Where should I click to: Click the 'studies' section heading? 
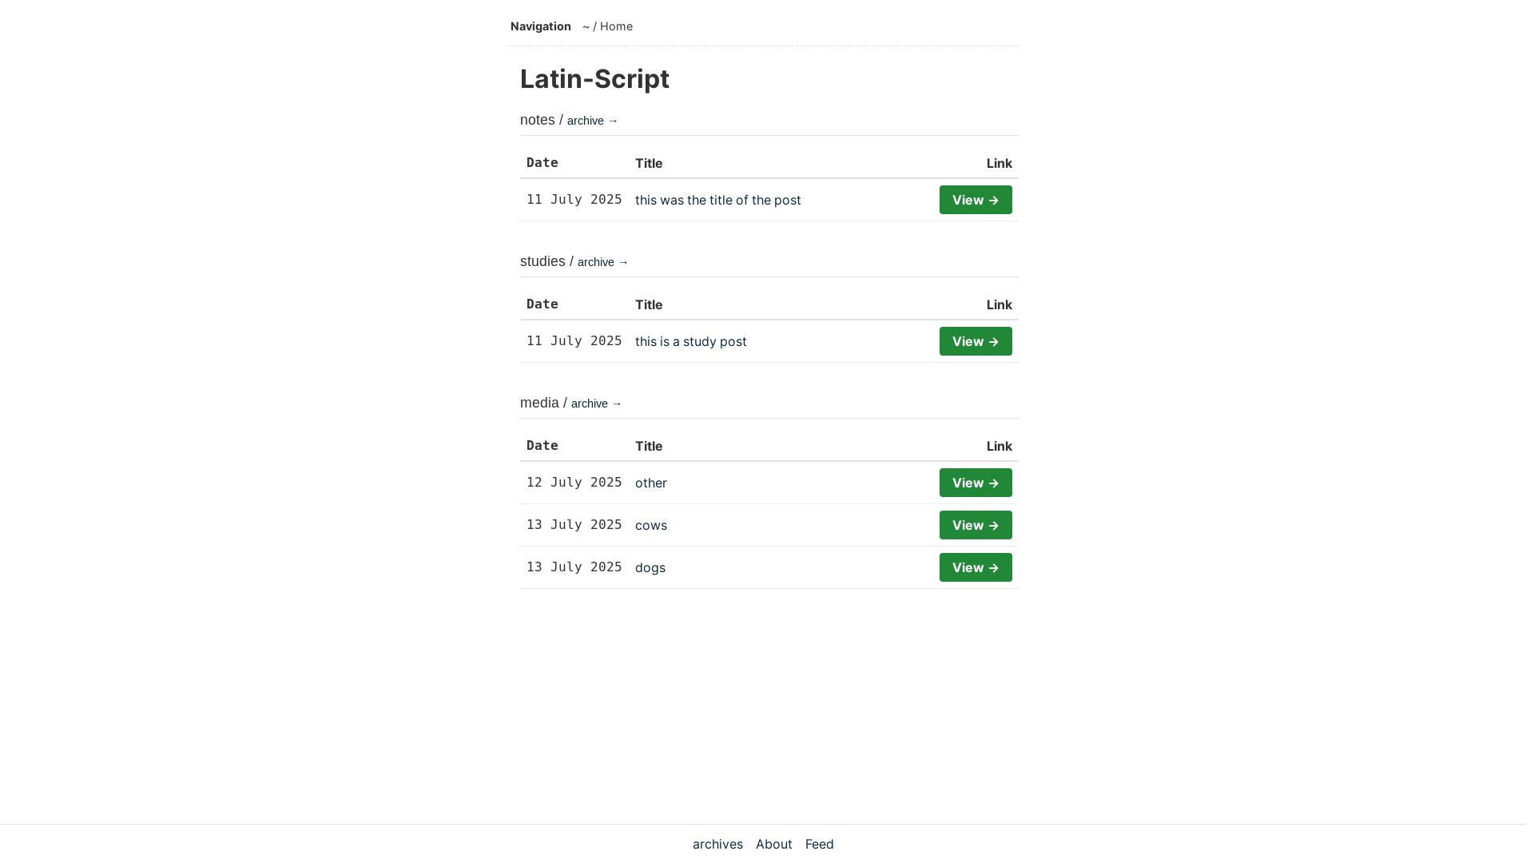point(542,261)
